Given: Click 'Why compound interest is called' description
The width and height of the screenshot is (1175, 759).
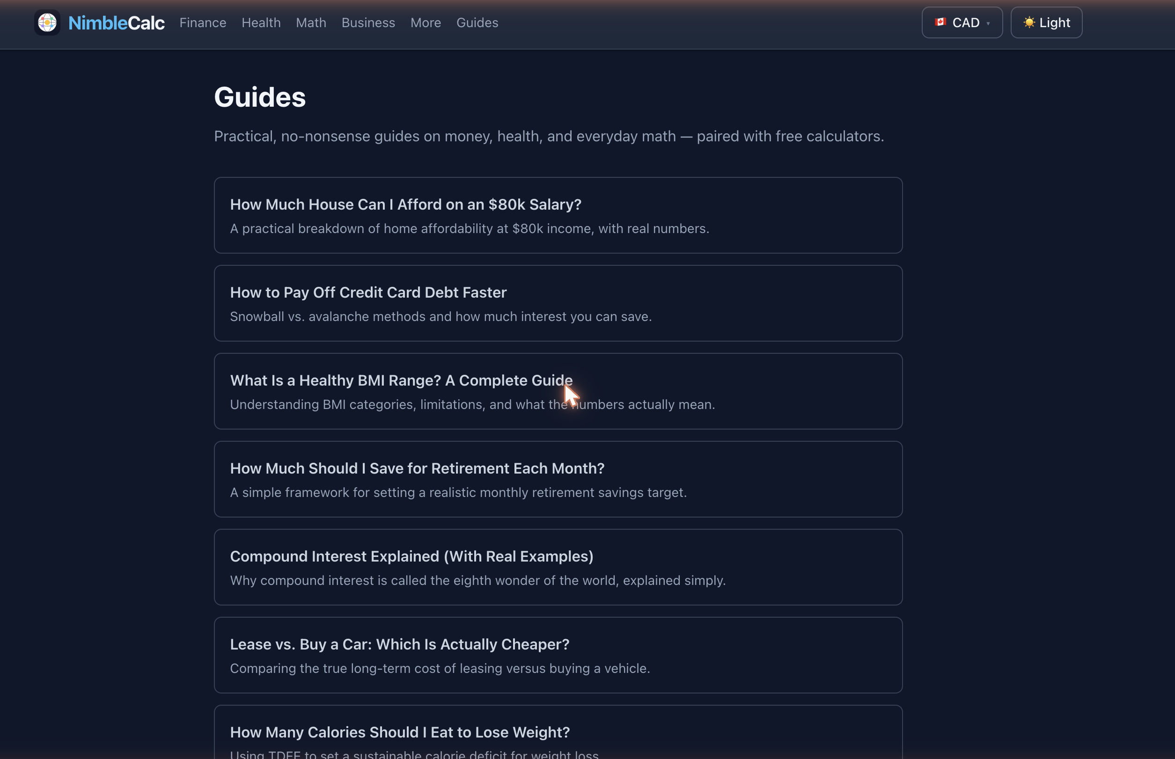Looking at the screenshot, I should tap(478, 581).
